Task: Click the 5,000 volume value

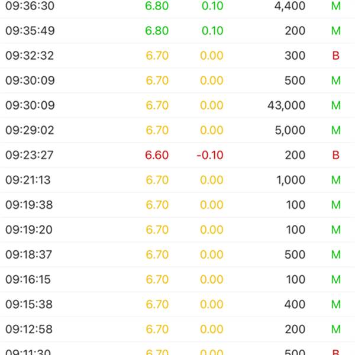Action: (290, 130)
